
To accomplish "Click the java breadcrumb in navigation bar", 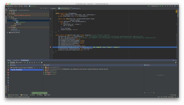I will coord(26,6).
